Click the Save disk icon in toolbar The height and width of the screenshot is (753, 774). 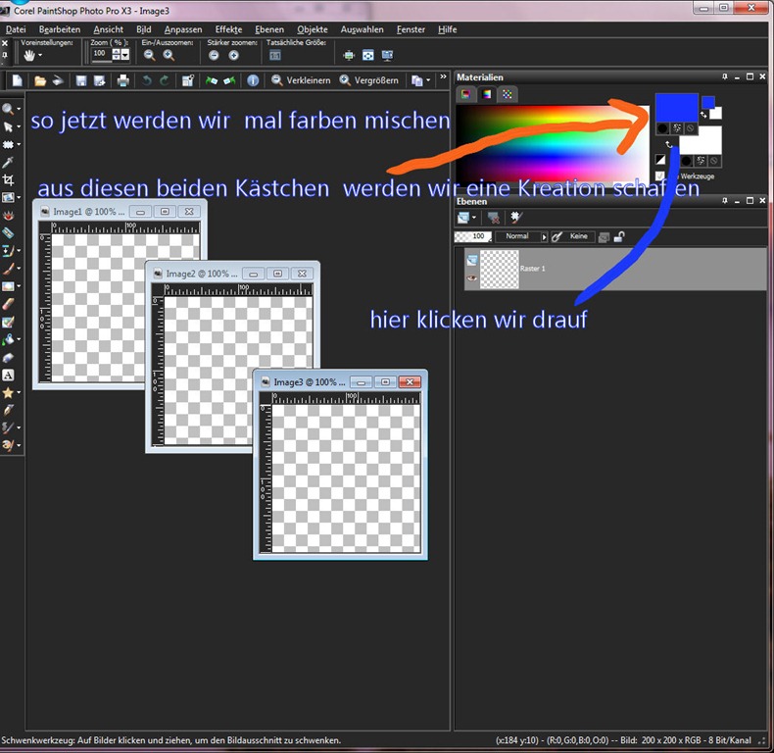pyautogui.click(x=81, y=80)
